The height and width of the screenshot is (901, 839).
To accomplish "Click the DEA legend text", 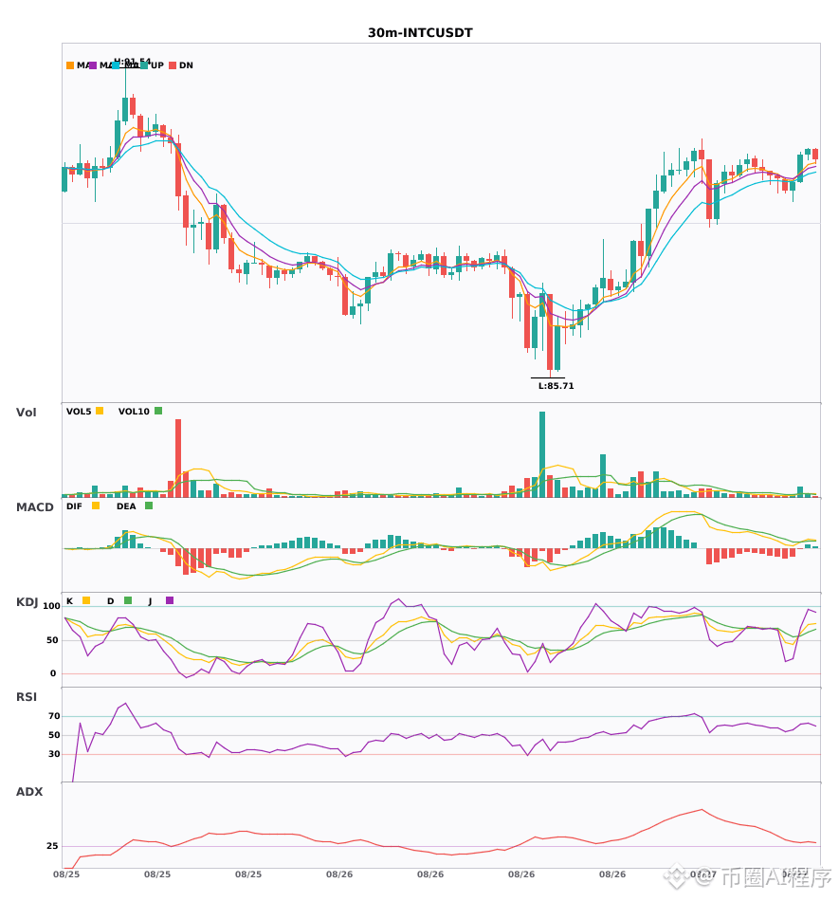I will click(x=126, y=506).
